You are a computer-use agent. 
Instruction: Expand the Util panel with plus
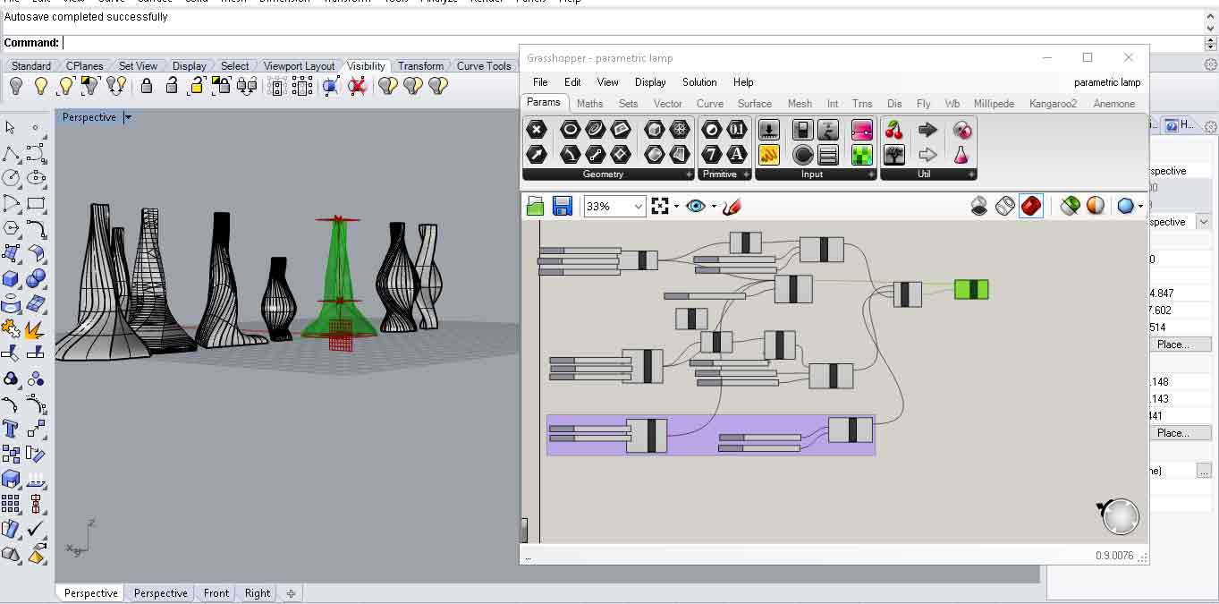click(971, 174)
